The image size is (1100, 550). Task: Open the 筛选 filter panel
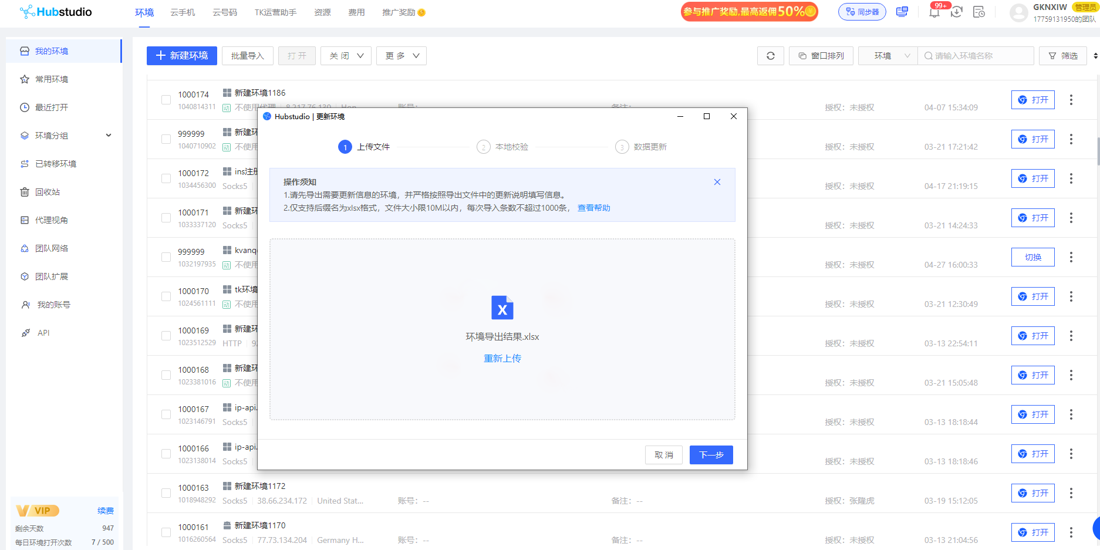1062,56
